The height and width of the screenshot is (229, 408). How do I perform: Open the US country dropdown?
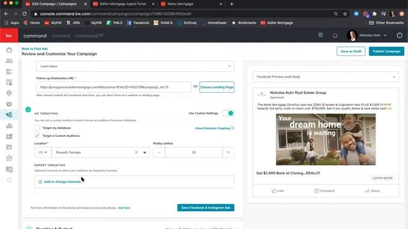coord(43,153)
